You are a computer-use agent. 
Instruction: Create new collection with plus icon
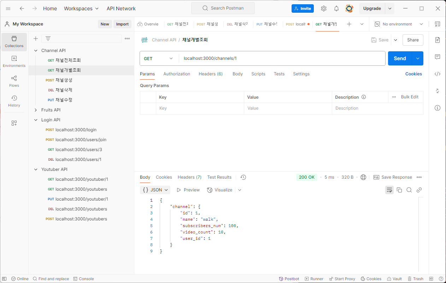36,39
